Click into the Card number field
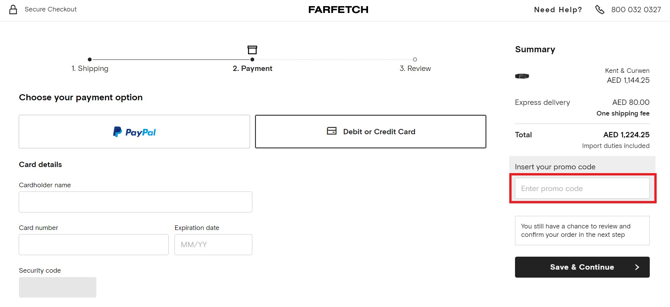Viewport: 670px width, 307px height. click(x=94, y=245)
